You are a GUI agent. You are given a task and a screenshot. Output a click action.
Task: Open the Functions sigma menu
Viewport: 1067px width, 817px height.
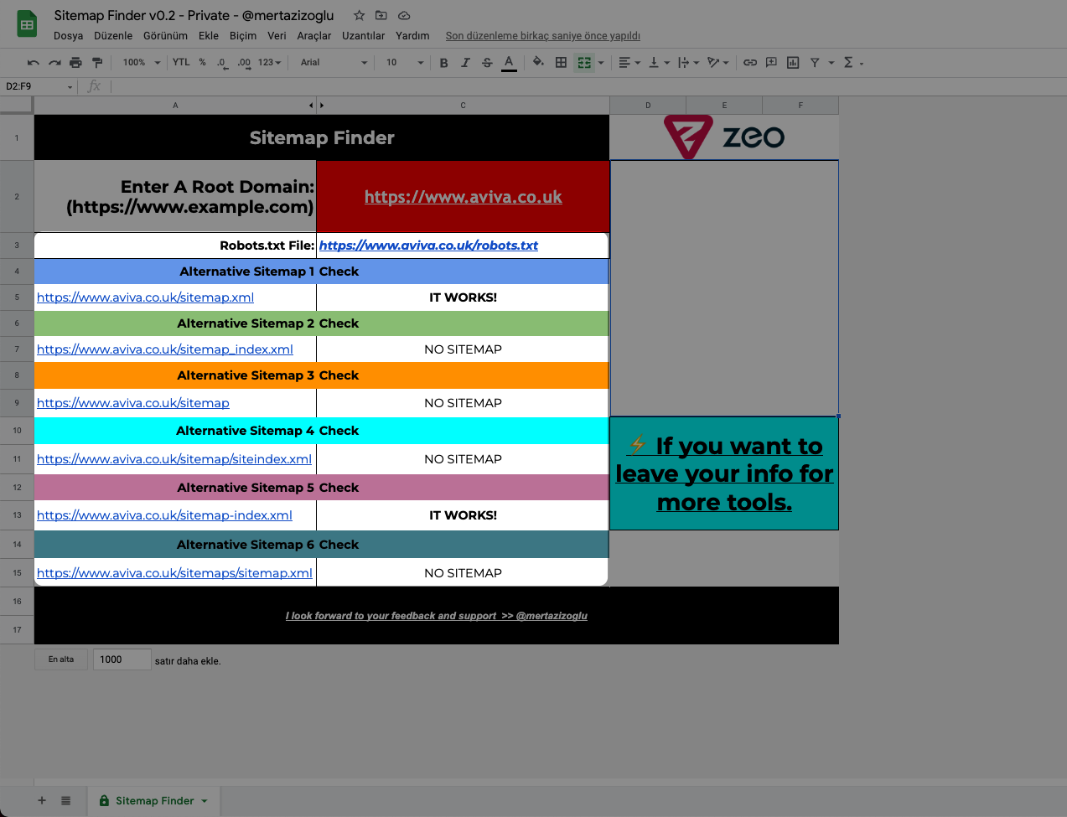click(852, 63)
